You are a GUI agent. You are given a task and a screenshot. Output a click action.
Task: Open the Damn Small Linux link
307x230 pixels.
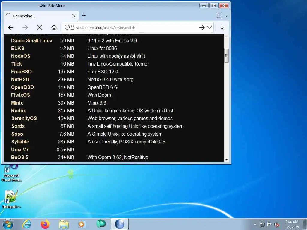[32, 40]
